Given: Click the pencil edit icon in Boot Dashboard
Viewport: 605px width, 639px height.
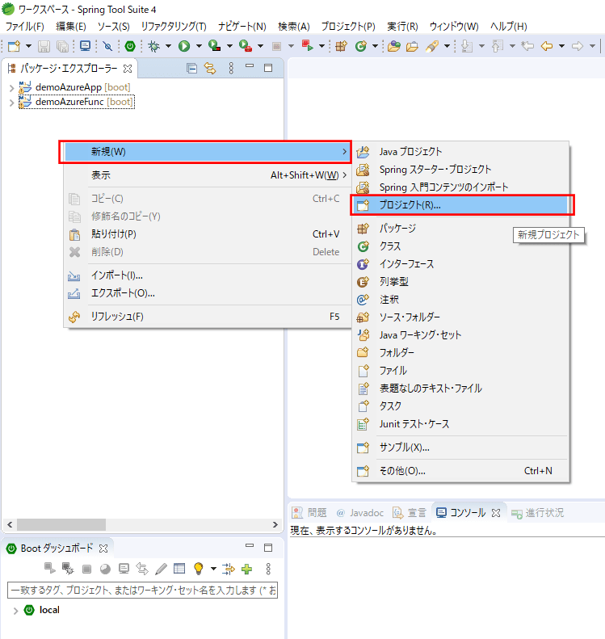Looking at the screenshot, I should [x=162, y=569].
